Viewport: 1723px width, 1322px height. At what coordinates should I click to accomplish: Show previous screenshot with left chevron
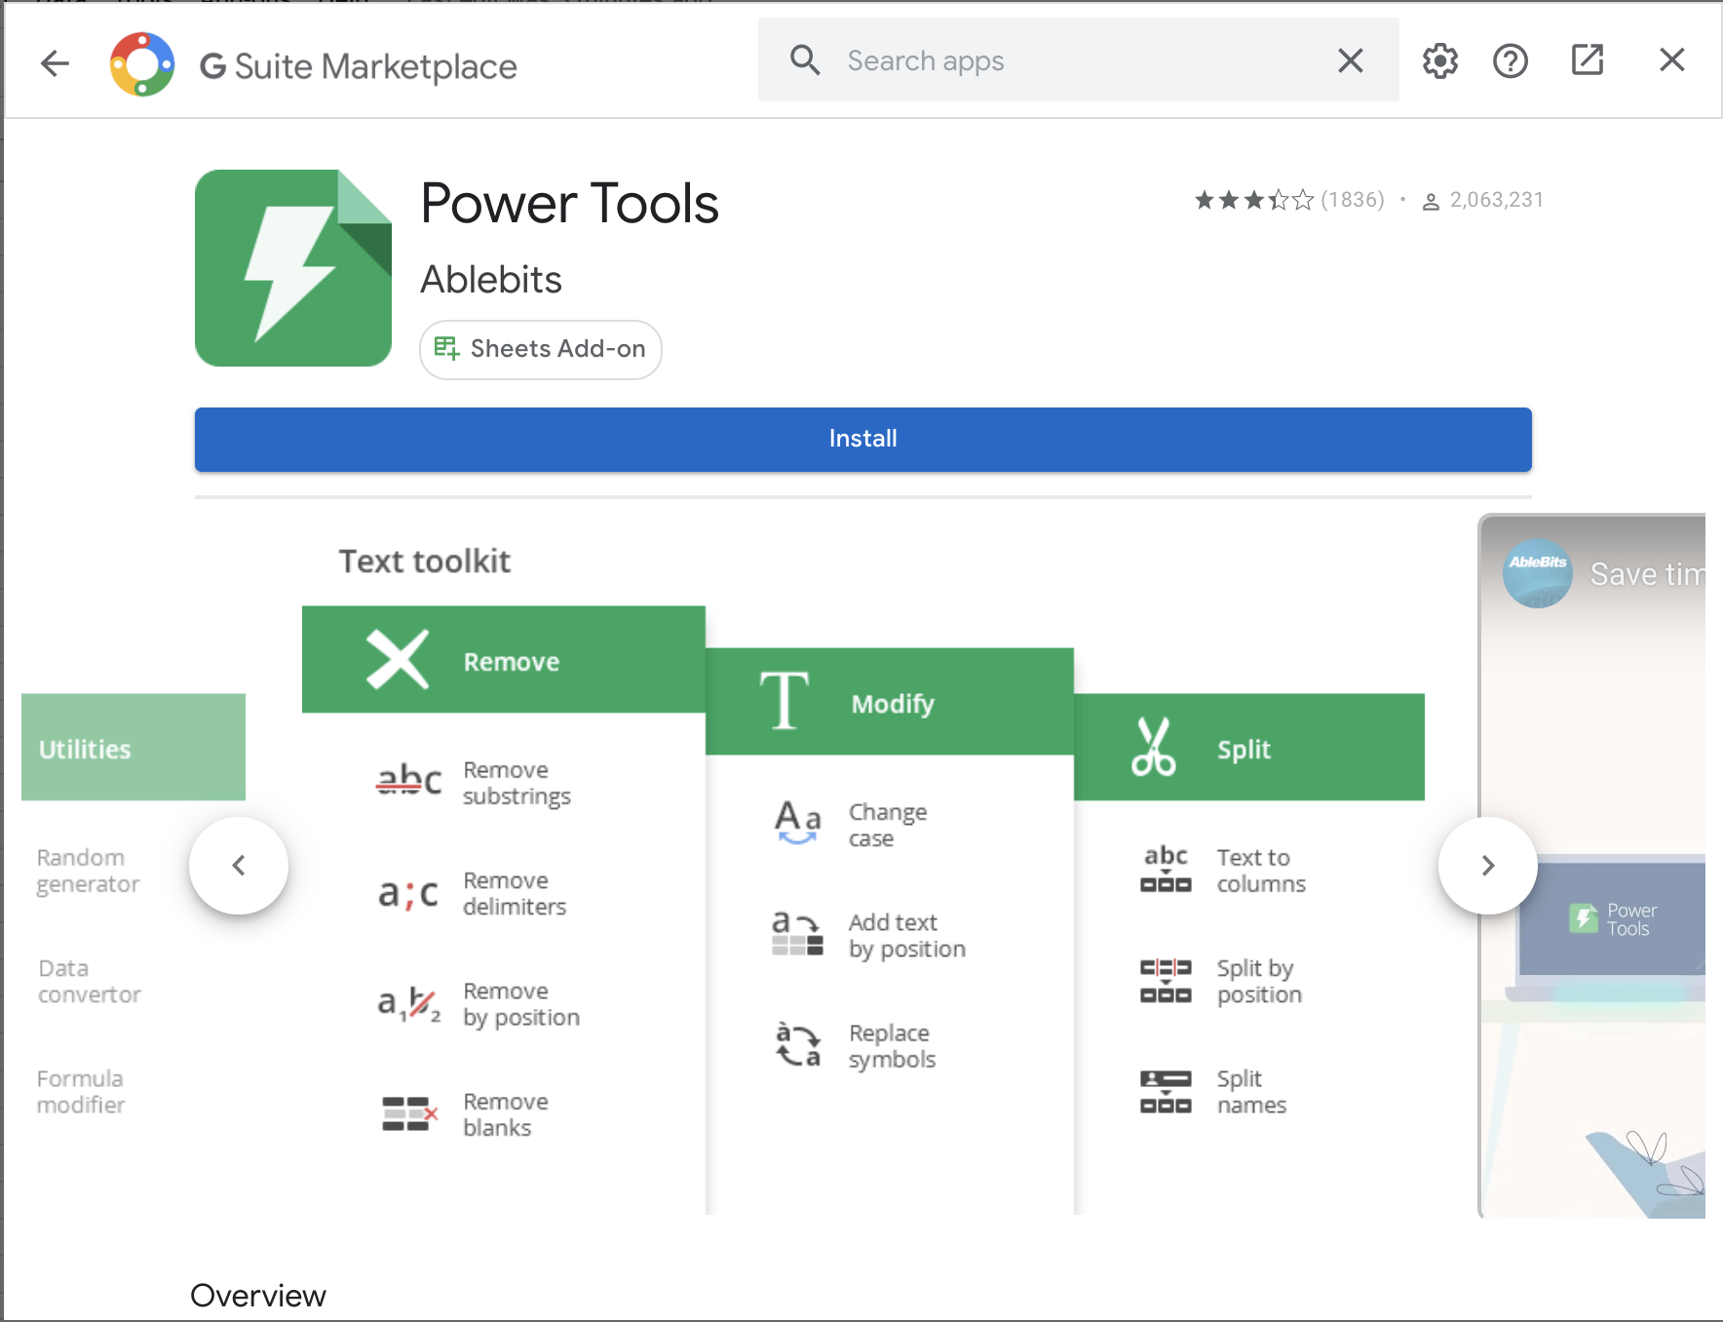[239, 866]
